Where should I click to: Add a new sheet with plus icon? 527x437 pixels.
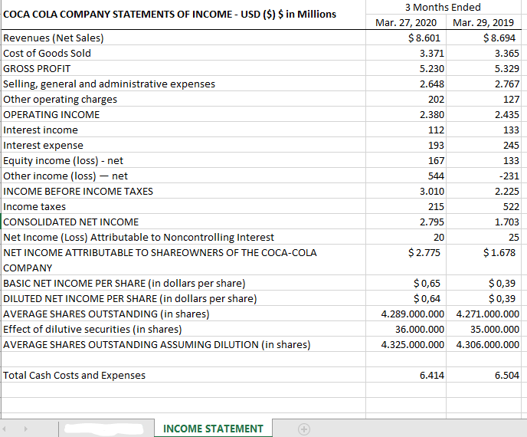[x=304, y=429]
